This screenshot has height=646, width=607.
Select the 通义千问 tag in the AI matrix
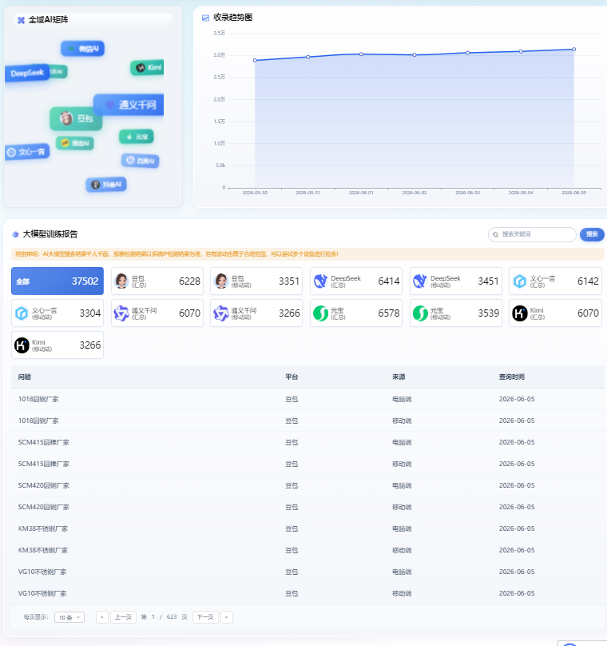click(x=129, y=105)
